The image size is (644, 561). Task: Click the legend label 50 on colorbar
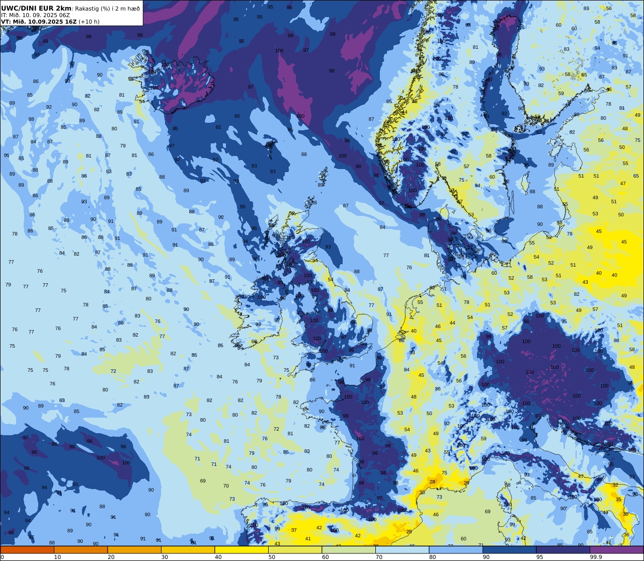point(272,557)
